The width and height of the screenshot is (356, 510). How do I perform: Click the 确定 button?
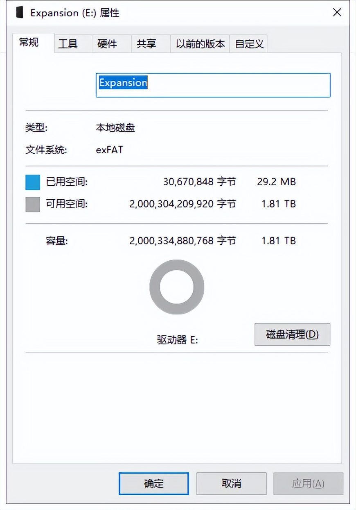tap(153, 483)
